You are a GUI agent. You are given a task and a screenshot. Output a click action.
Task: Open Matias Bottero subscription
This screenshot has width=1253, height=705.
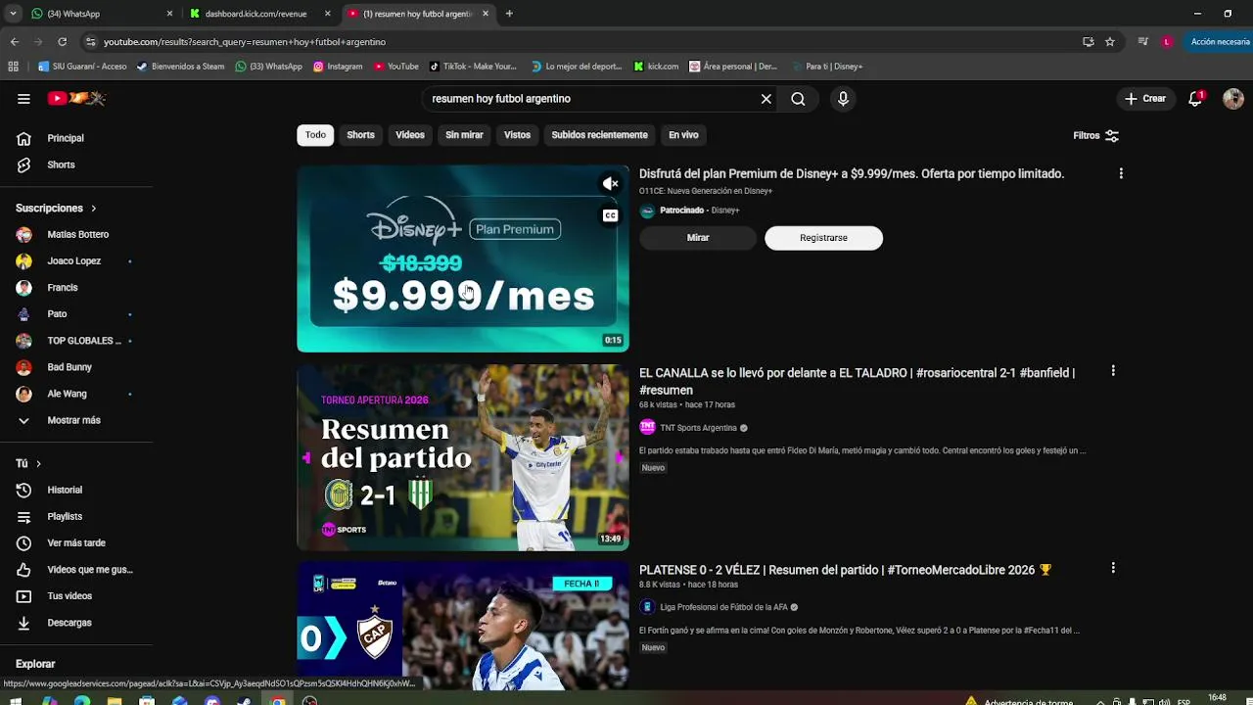(76, 235)
